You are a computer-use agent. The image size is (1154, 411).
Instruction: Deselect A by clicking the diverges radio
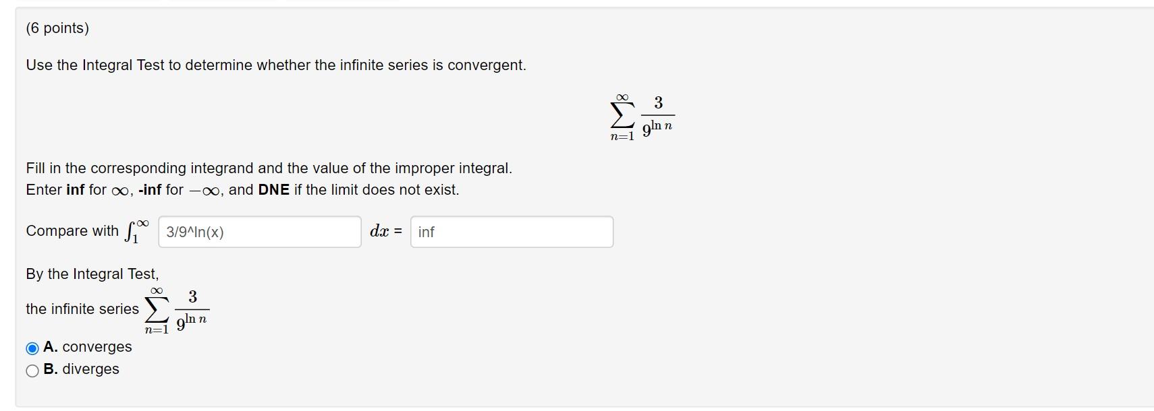[32, 369]
